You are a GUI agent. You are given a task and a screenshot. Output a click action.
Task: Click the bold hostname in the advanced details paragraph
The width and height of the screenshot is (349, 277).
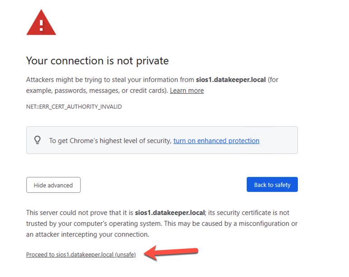tap(170, 213)
